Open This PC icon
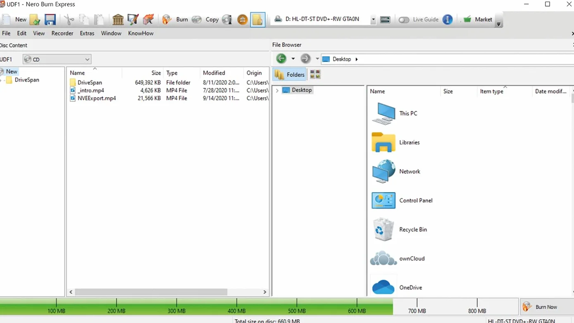 click(x=383, y=113)
